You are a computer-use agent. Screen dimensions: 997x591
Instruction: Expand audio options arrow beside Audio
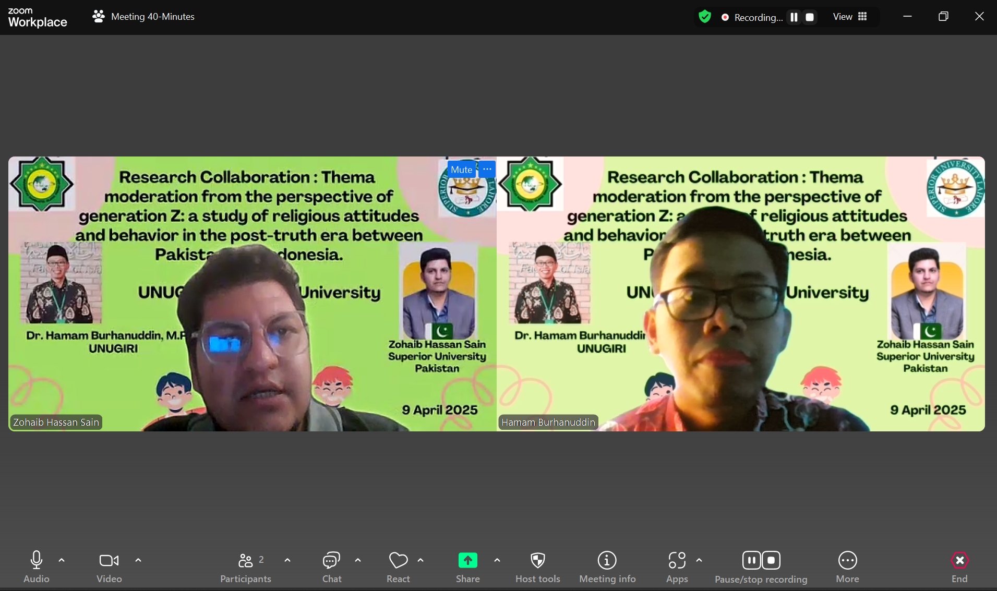[62, 560]
